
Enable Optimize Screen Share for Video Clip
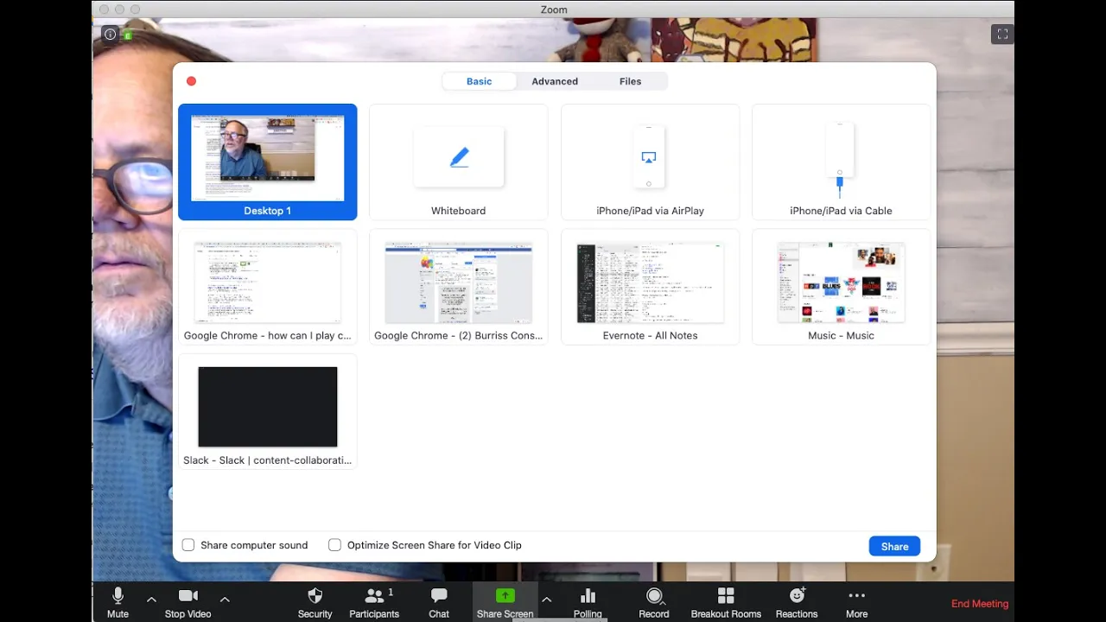coord(334,545)
